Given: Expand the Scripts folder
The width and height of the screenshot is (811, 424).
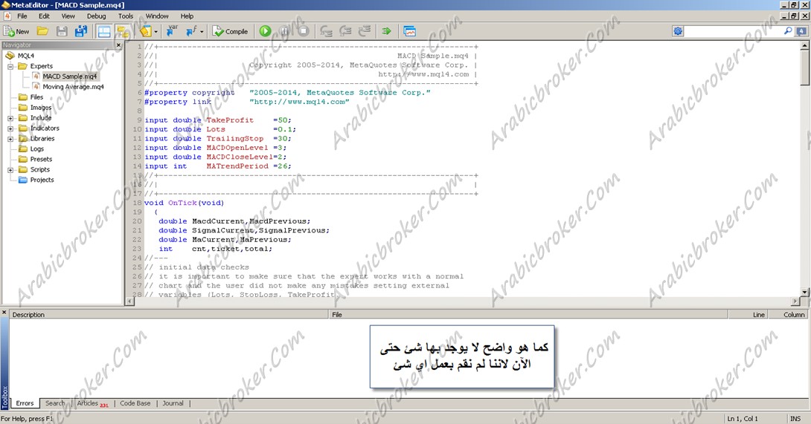Looking at the screenshot, I should tap(10, 169).
